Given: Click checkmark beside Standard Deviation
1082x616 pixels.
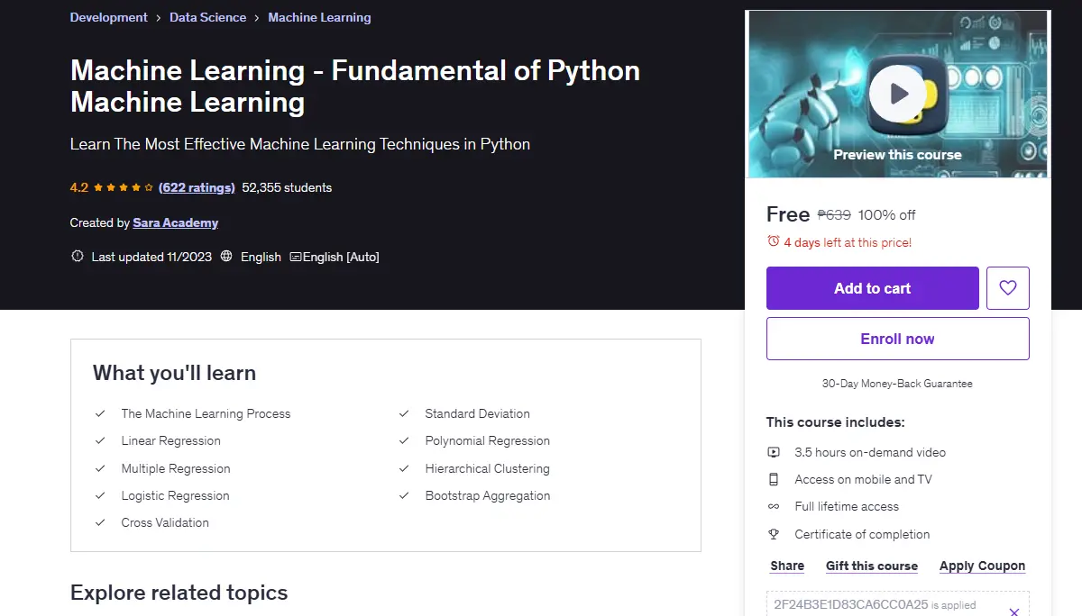Looking at the screenshot, I should 405,413.
